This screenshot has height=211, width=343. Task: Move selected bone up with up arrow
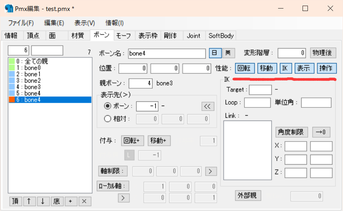(29, 201)
